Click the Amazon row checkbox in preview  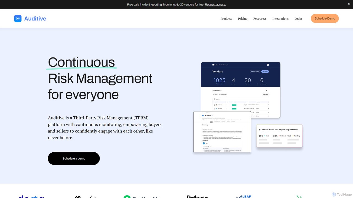pos(214,105)
